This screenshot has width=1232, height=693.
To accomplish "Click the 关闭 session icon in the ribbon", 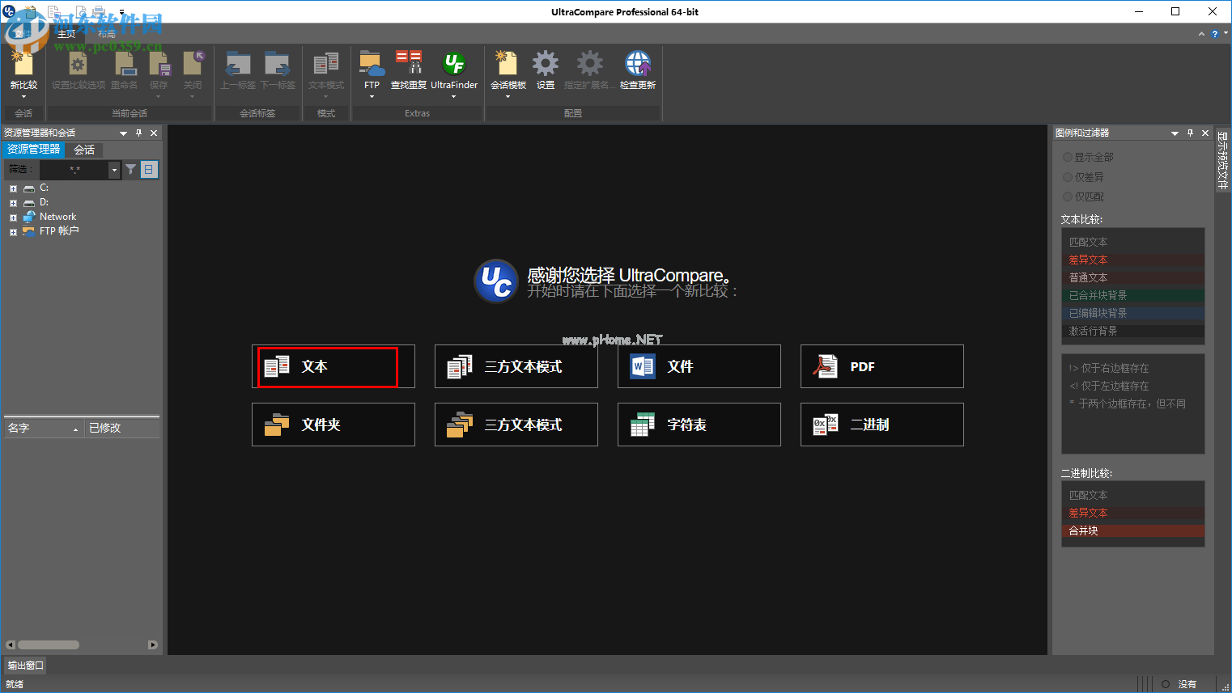I will 193,64.
